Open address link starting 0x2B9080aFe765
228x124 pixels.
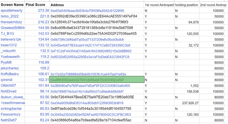coord(90,86)
